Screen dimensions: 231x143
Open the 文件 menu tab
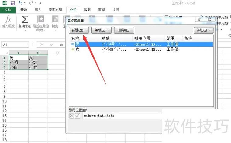[x=8, y=10]
